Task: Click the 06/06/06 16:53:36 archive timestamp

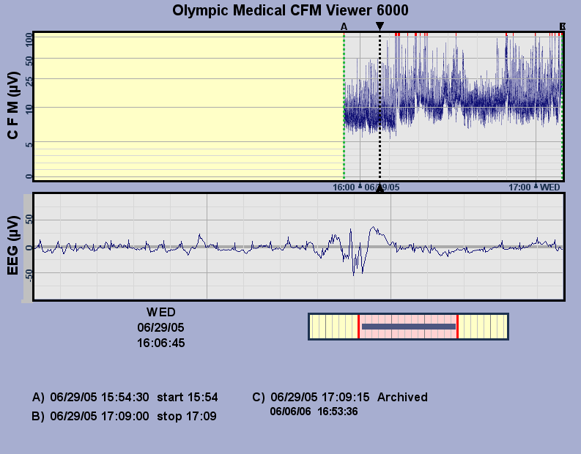Action: (314, 412)
